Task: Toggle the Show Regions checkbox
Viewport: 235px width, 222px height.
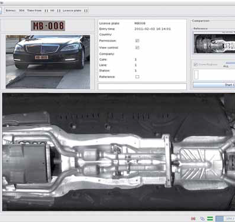Action: (196, 64)
